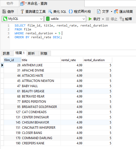This screenshot has width=136, height=149.
Task: Open the Status (狀態) tab
Action: pyautogui.click(x=45, y=53)
